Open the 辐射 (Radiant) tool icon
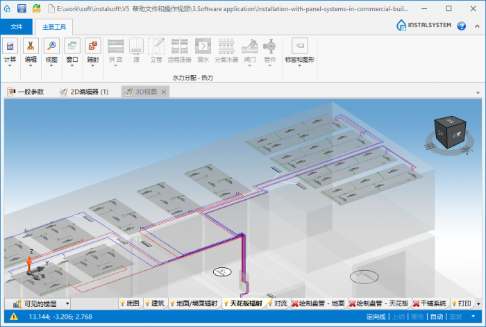Screen dimensions: 486x327 click(93, 51)
